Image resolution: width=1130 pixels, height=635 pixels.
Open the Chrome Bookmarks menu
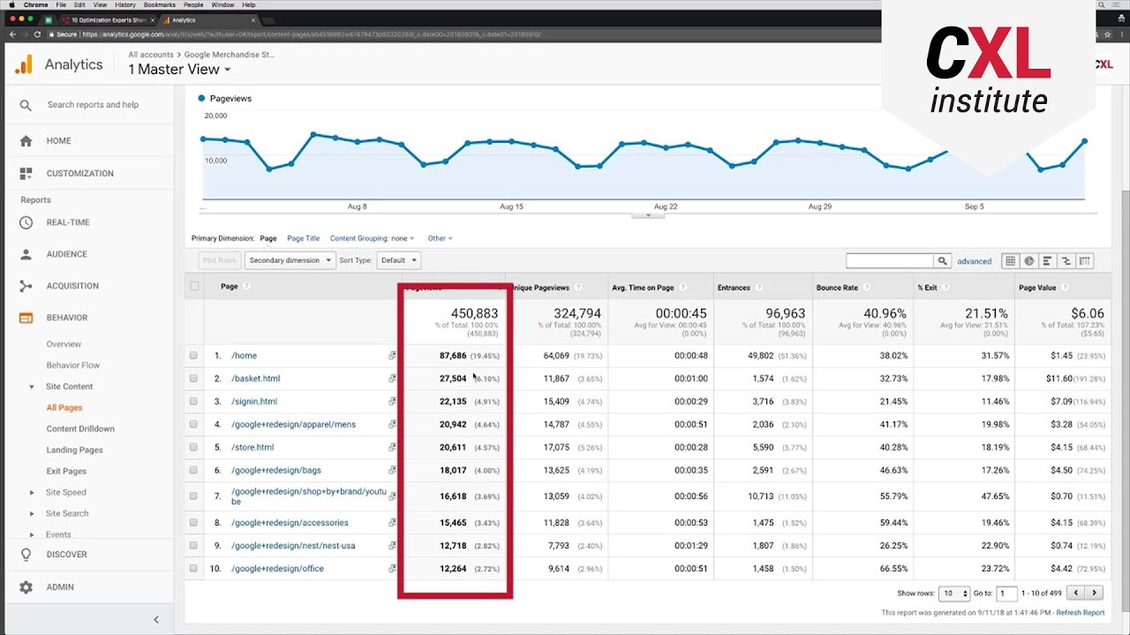[160, 5]
